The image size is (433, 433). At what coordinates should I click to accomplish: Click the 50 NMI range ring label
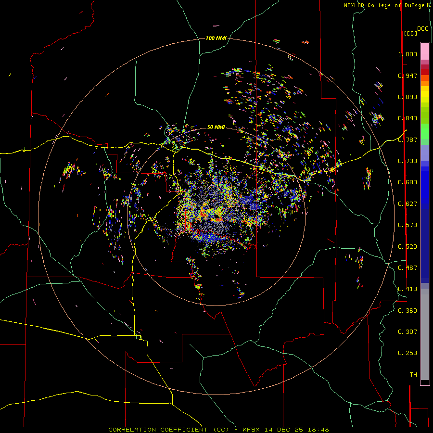[x=216, y=127]
